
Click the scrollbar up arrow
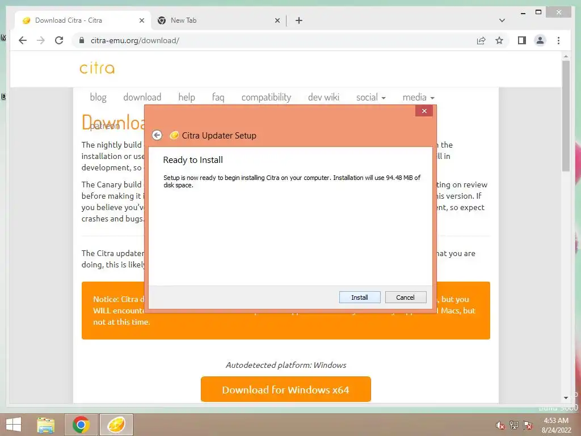point(566,56)
